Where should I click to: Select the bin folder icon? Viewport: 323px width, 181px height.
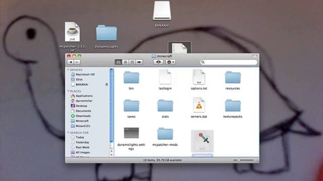click(x=131, y=77)
